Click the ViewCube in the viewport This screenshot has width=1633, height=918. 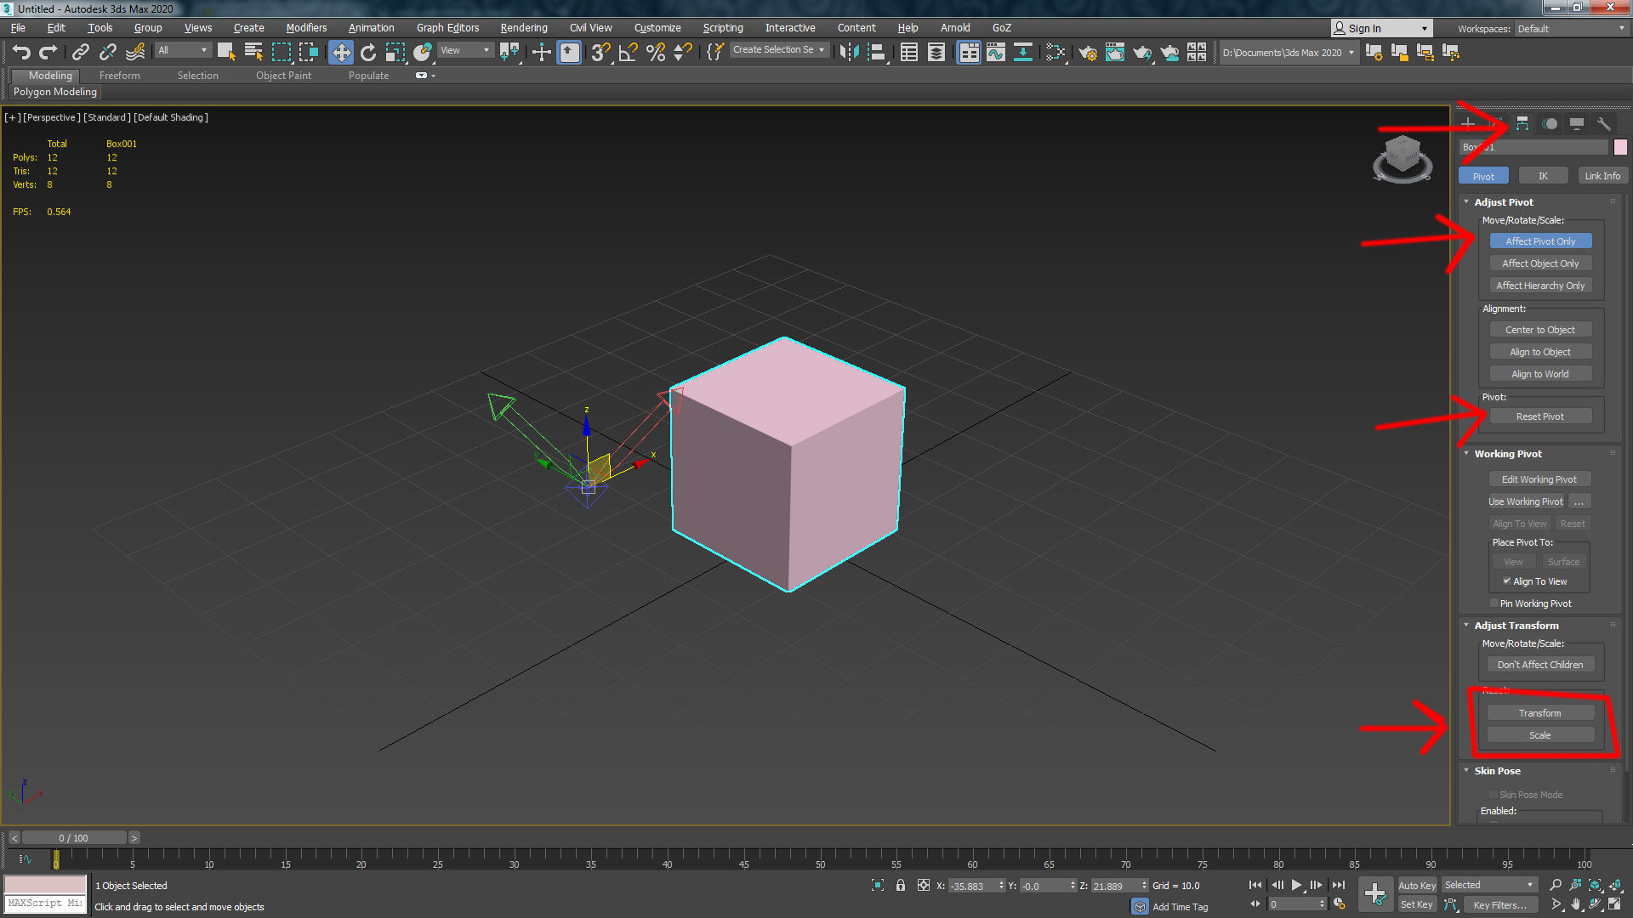tap(1403, 158)
